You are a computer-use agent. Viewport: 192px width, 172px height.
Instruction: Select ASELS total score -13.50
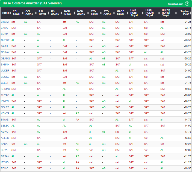187,138
